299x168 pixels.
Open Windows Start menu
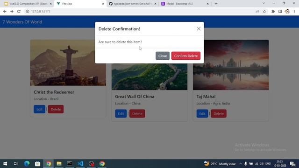[5, 164]
